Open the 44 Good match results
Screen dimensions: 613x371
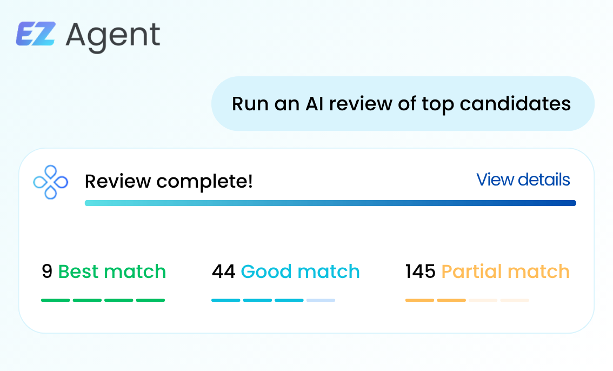(285, 271)
